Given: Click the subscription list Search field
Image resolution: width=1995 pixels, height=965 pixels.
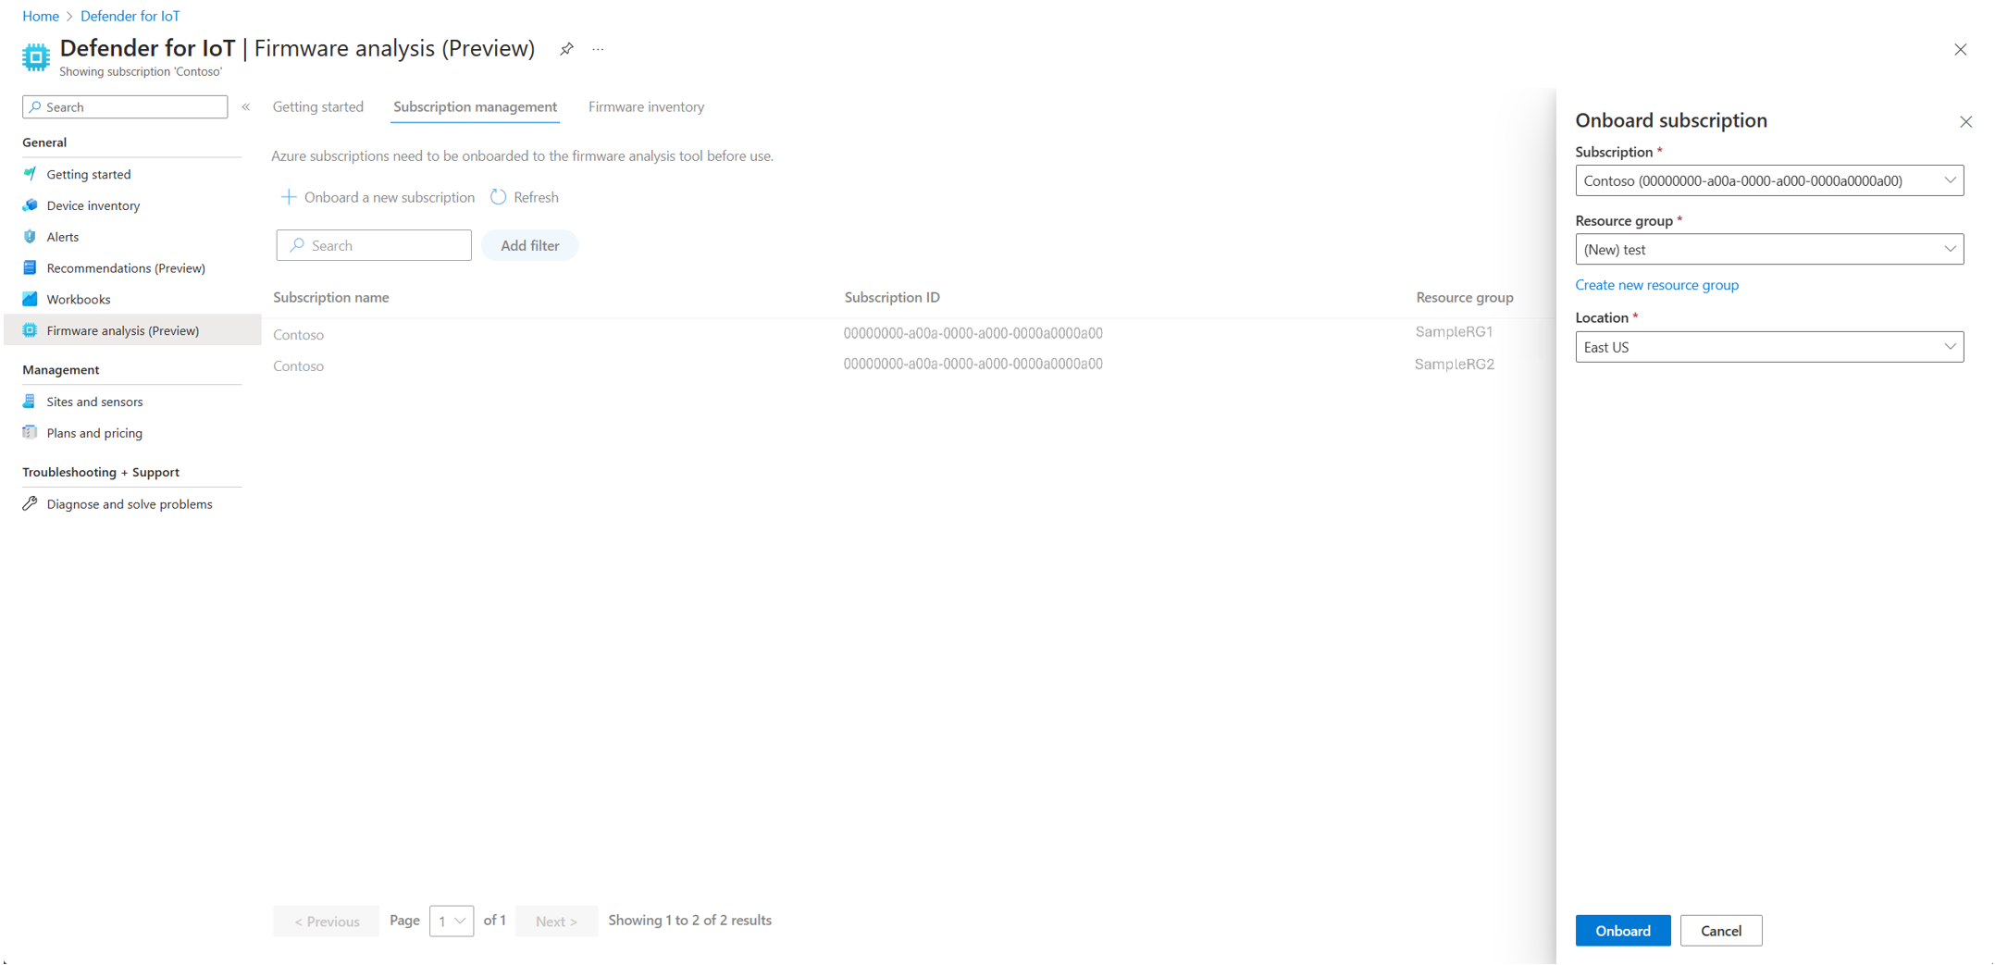Looking at the screenshot, I should [374, 245].
